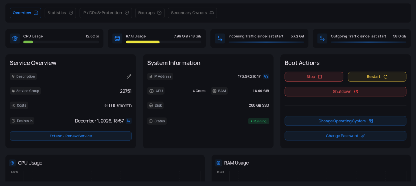The image size is (416, 186).
Task: Click the CPU label in System Information
Action: (156, 91)
